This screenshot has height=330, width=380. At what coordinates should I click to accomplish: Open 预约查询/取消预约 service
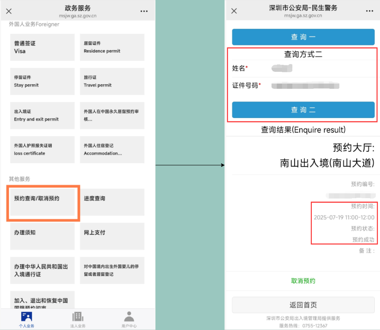click(x=42, y=202)
